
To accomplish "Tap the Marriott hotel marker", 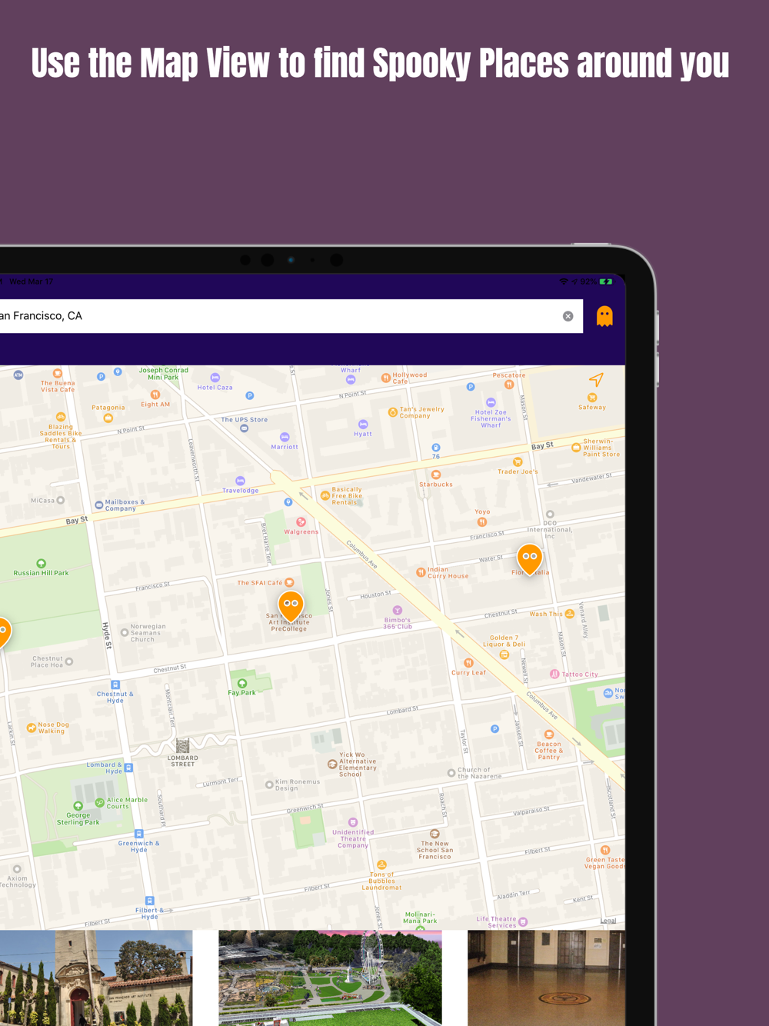I will click(285, 437).
